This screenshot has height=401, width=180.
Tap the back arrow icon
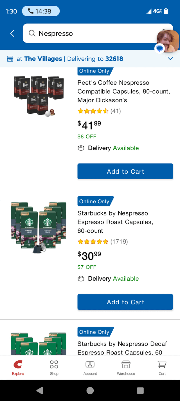(x=12, y=34)
